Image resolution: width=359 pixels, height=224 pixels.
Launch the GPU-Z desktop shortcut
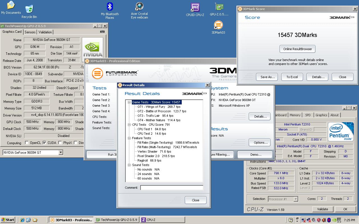(219, 7)
